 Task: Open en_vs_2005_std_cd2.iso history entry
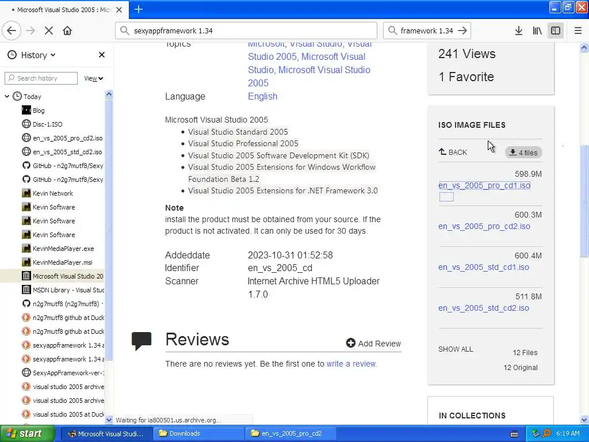click(62, 152)
